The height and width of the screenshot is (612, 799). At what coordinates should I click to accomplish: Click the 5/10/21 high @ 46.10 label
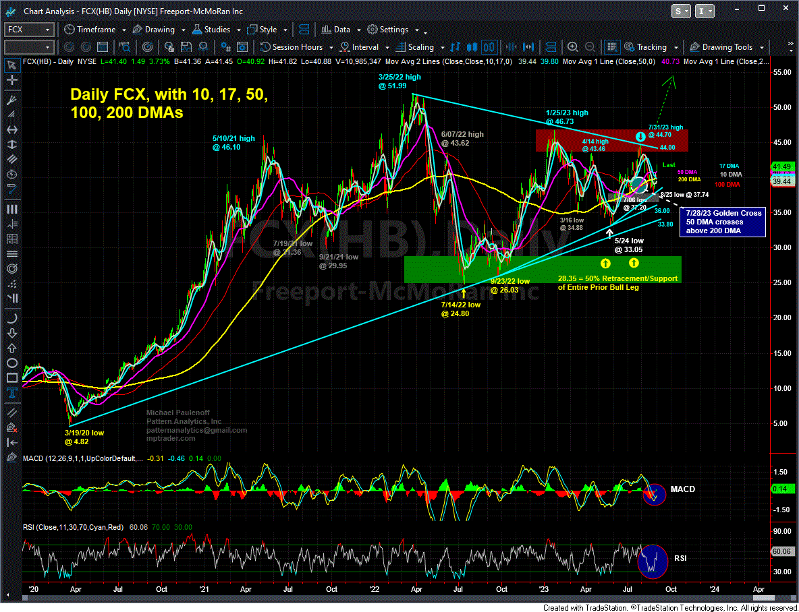point(233,143)
